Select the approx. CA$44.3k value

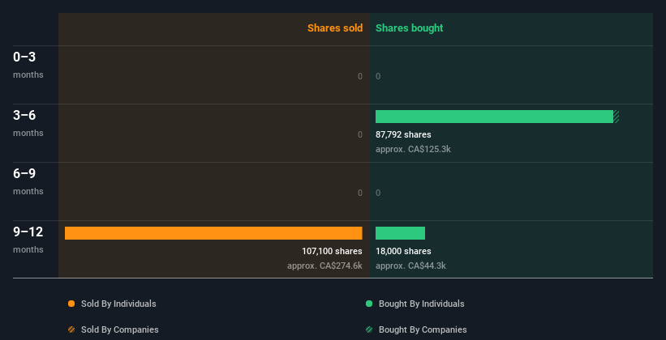coord(410,266)
